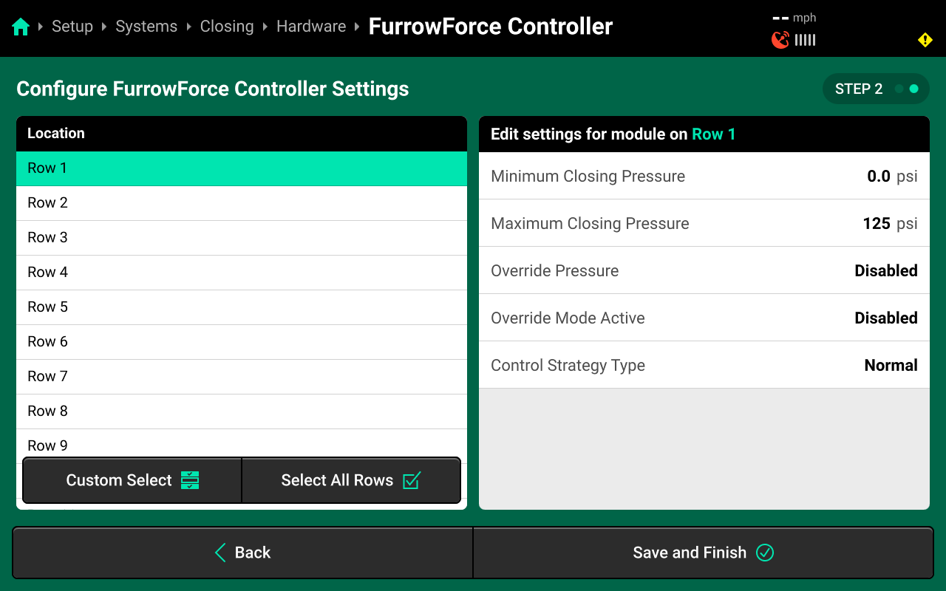Enable Override Mode Active
The width and height of the screenshot is (946, 591).
pos(704,318)
